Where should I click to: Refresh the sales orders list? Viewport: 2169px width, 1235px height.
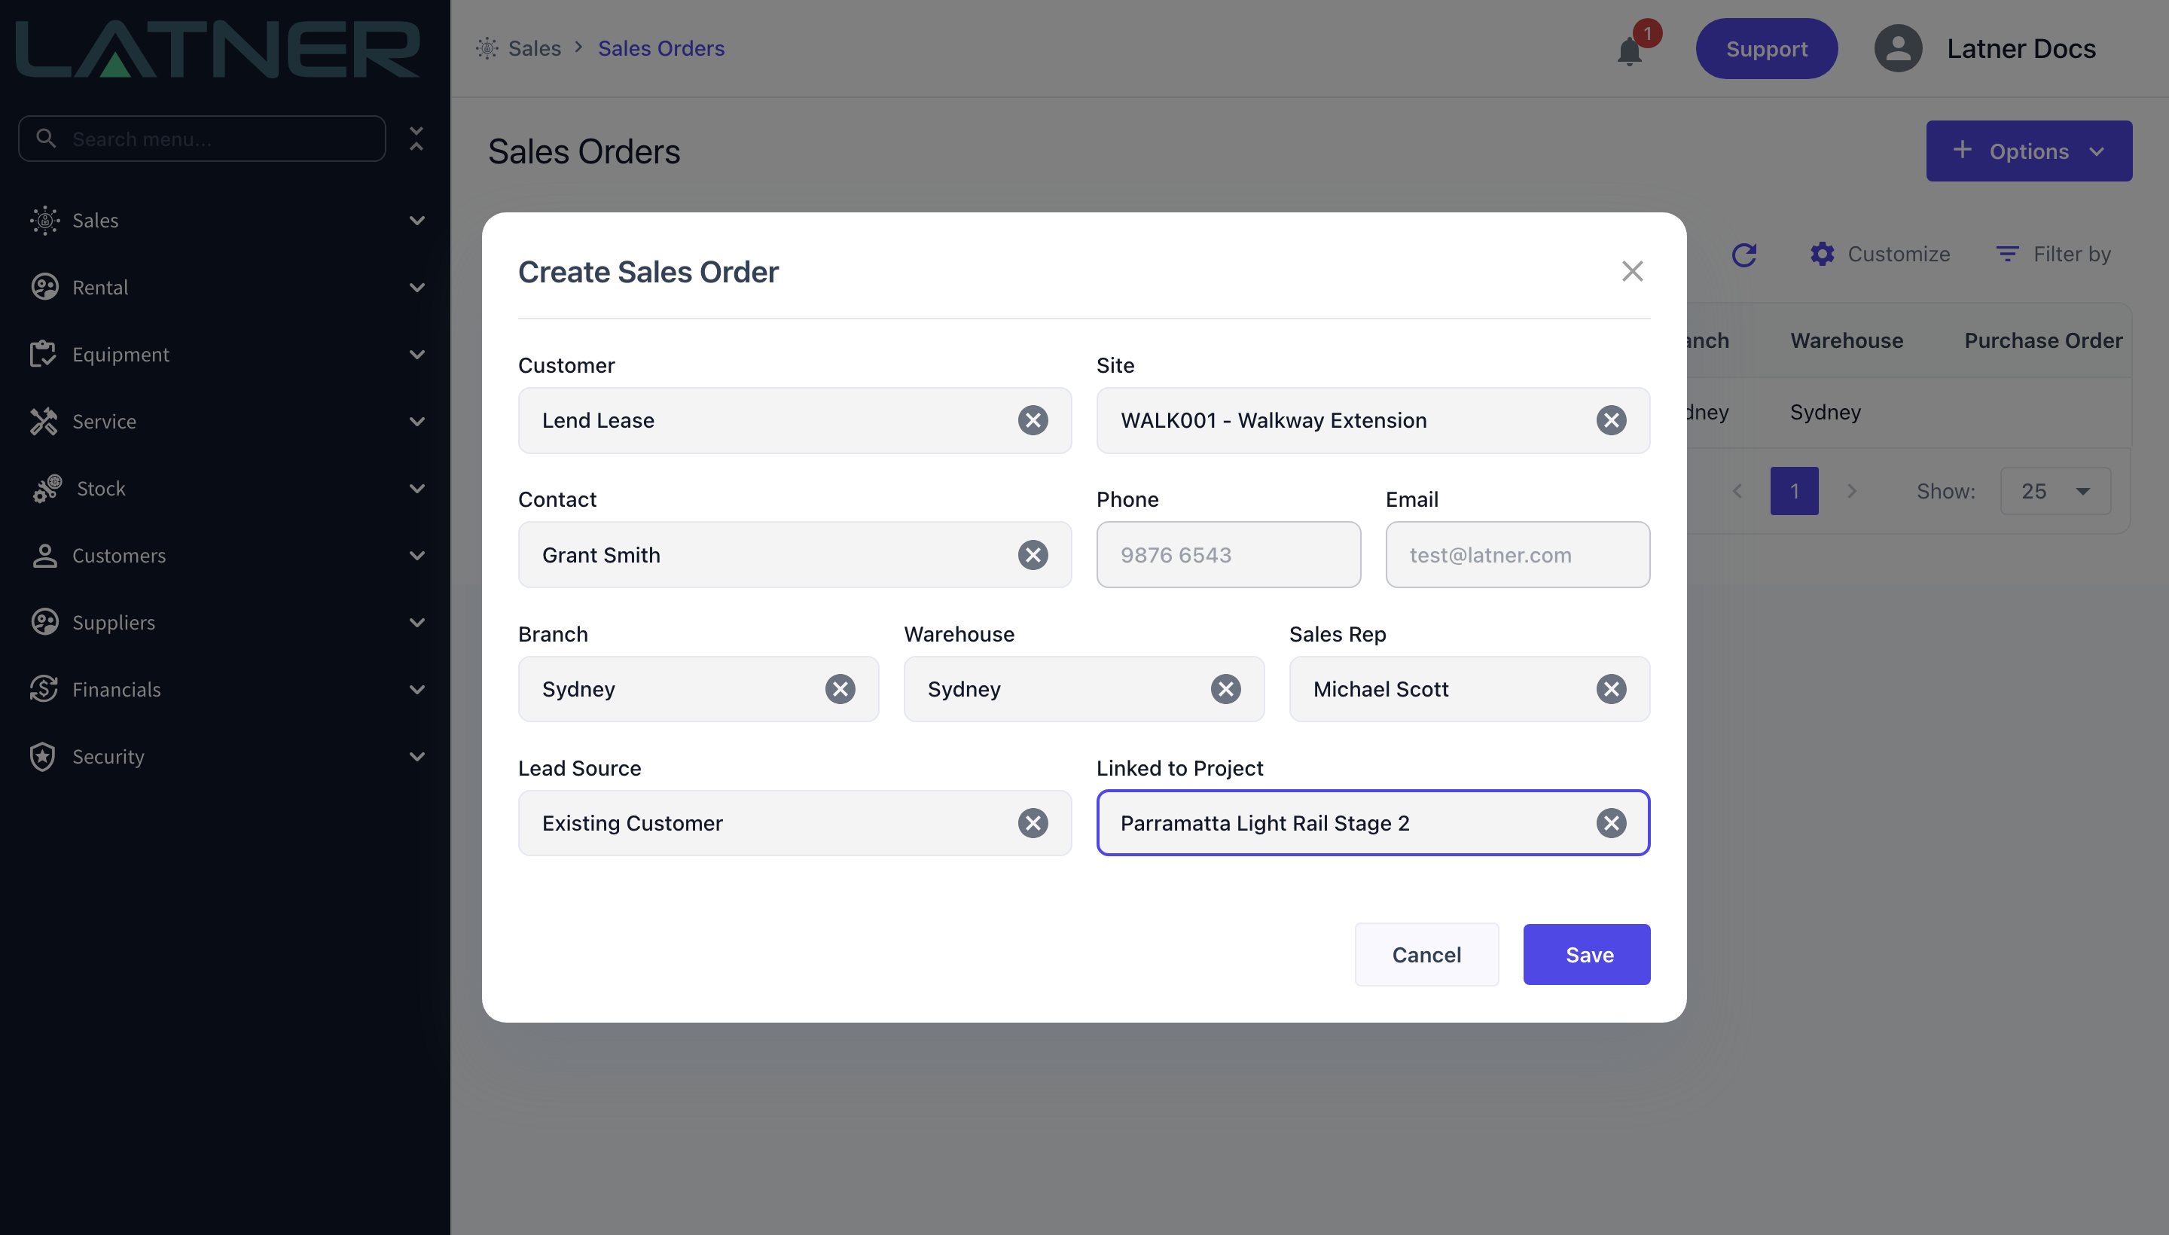pyautogui.click(x=1743, y=255)
